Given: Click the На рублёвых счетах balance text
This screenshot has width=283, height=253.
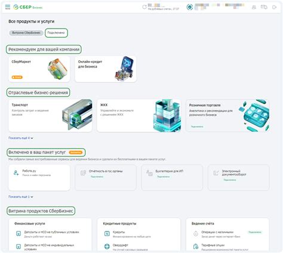Looking at the screenshot, I should click(164, 9).
